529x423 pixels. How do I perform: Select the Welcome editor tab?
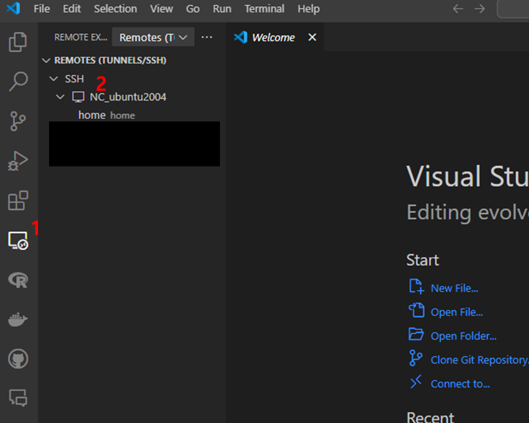point(275,37)
